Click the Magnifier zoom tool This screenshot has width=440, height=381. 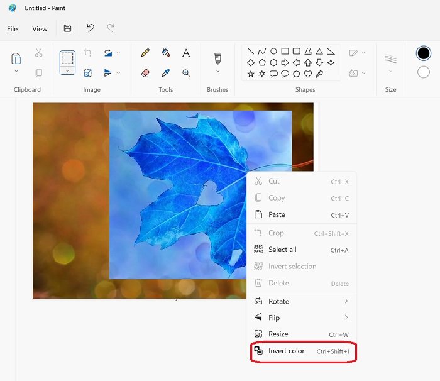(186, 73)
